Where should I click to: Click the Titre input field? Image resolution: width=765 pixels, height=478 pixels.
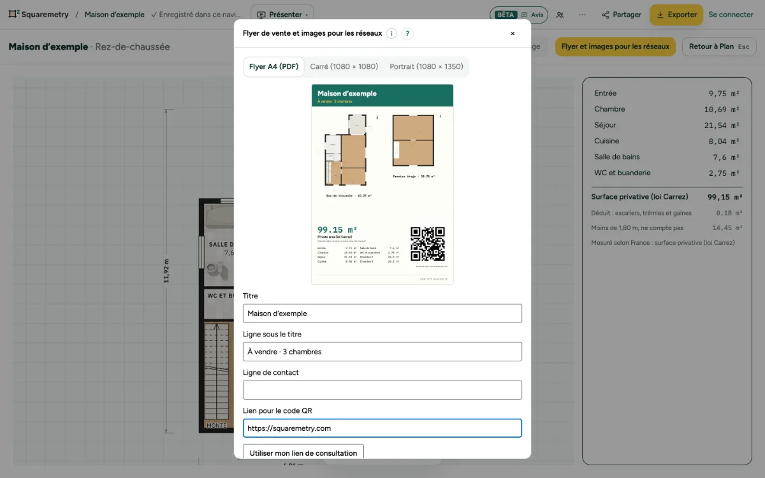point(382,314)
